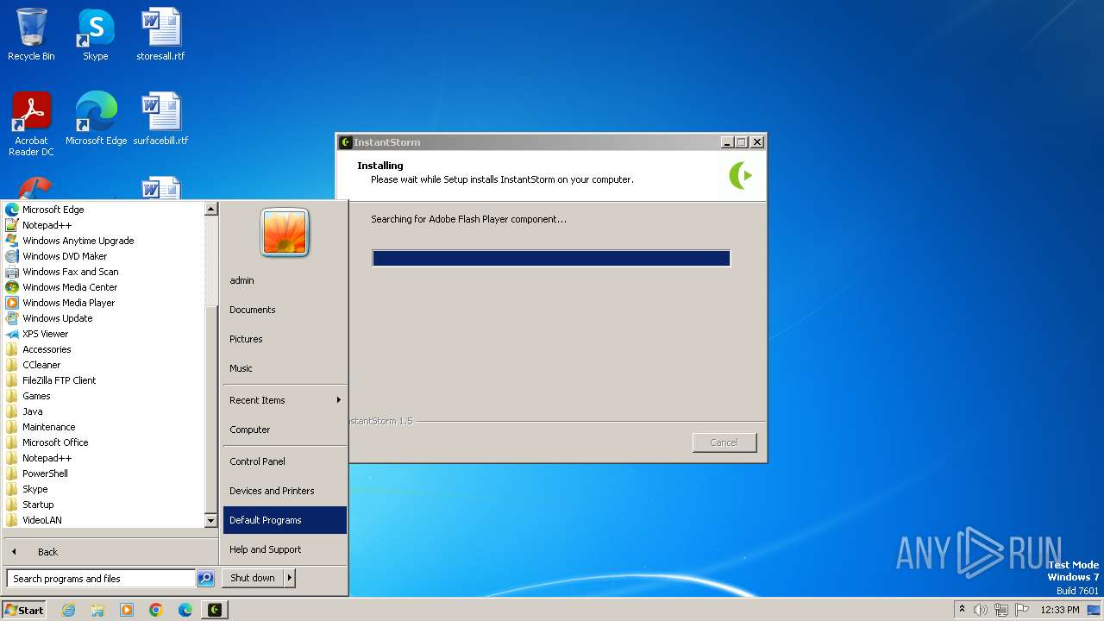Open Internet Explorer from the taskbar
The width and height of the screenshot is (1104, 621).
(69, 610)
